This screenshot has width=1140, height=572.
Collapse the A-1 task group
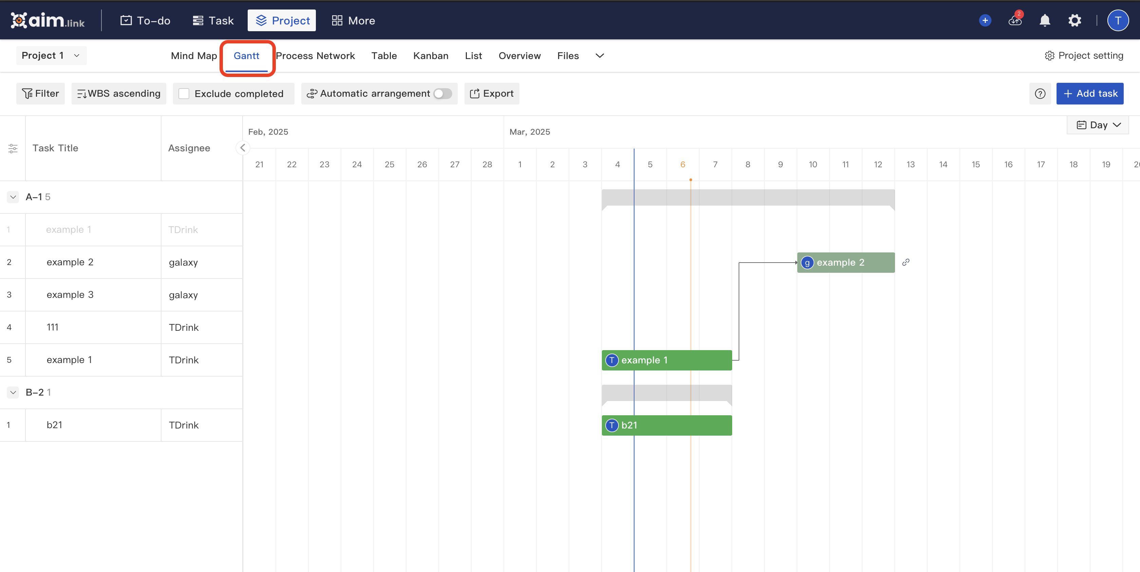coord(13,197)
